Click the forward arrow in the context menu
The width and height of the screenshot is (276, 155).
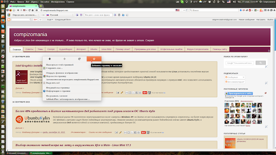(64, 59)
